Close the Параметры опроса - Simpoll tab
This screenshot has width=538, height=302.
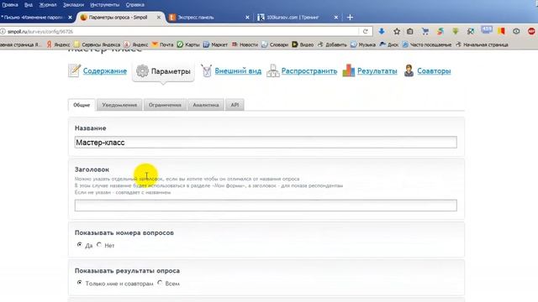click(159, 17)
